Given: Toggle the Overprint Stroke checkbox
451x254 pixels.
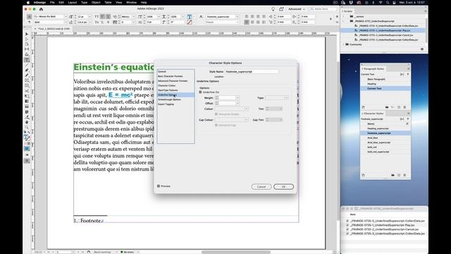Looking at the screenshot, I should [216, 114].
